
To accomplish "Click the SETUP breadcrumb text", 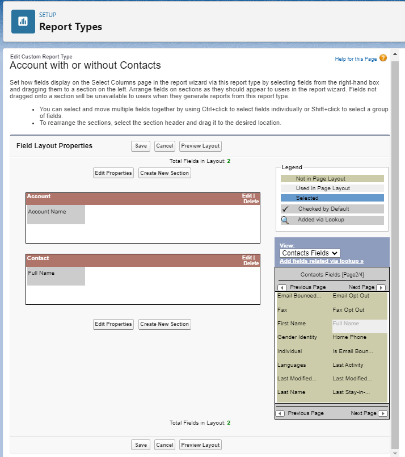I will click(48, 15).
